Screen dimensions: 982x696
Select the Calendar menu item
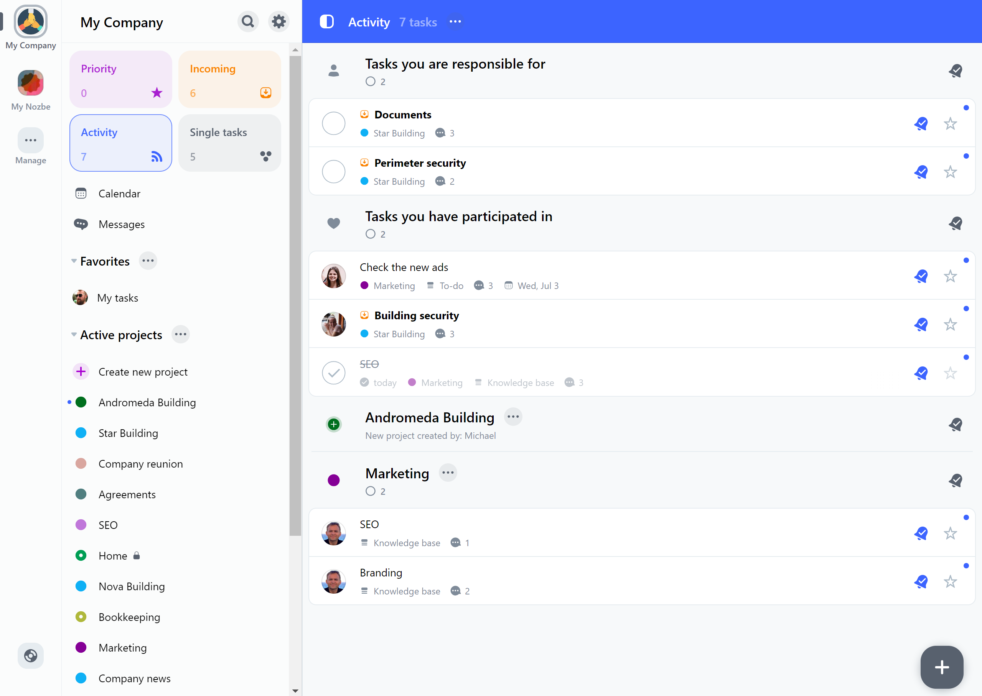pyautogui.click(x=119, y=193)
